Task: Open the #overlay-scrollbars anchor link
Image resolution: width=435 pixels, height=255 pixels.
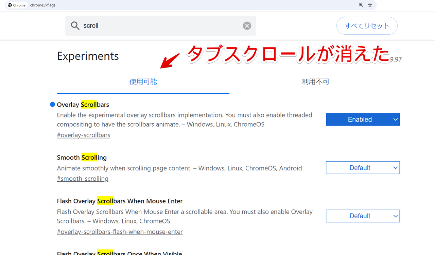Action: point(84,135)
